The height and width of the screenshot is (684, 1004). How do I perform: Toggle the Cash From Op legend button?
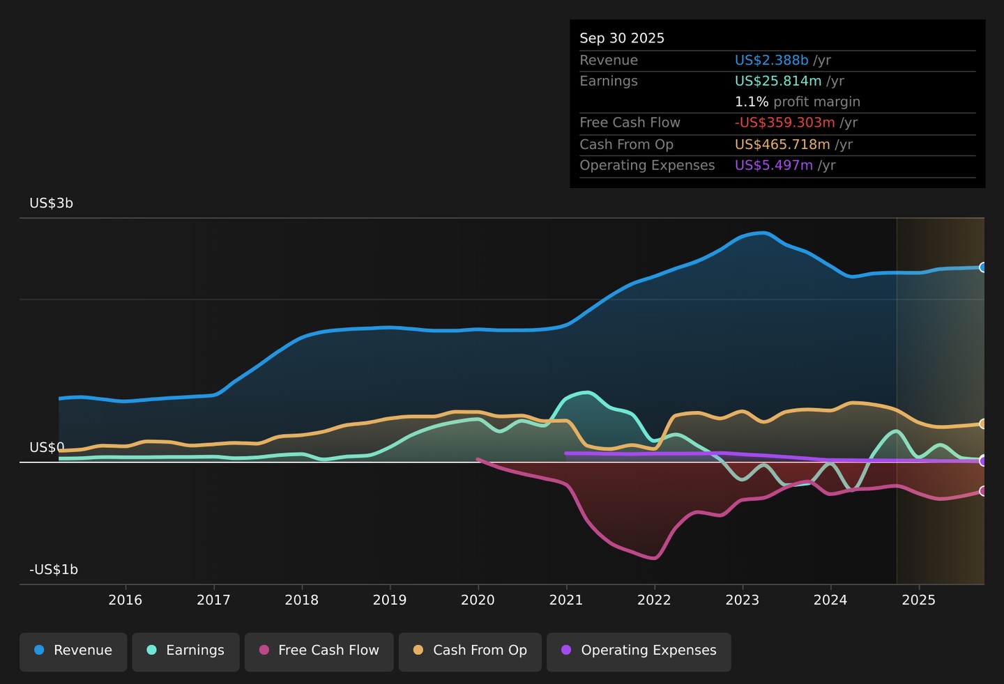point(470,652)
